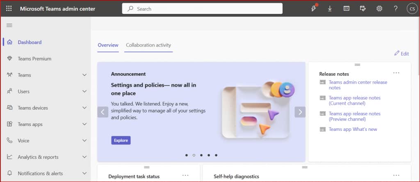Open the activity lightning bolt notifications
The height and width of the screenshot is (182, 420).
314,8
